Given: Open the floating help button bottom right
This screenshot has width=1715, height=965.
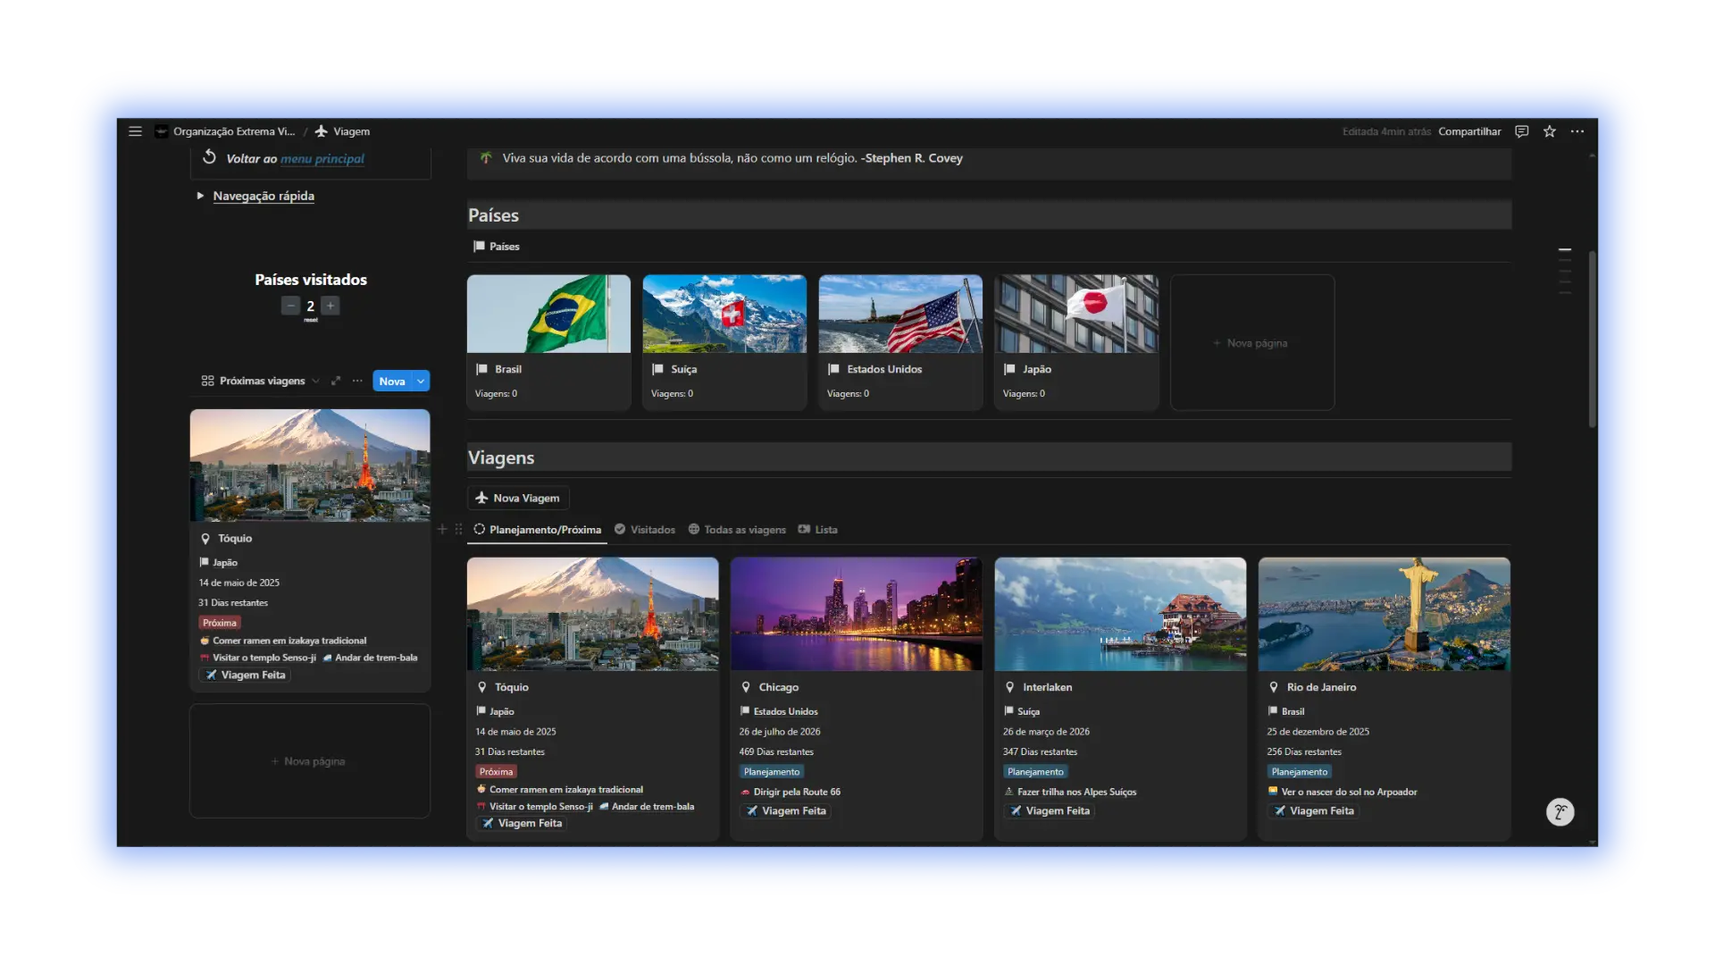Looking at the screenshot, I should [x=1560, y=811].
